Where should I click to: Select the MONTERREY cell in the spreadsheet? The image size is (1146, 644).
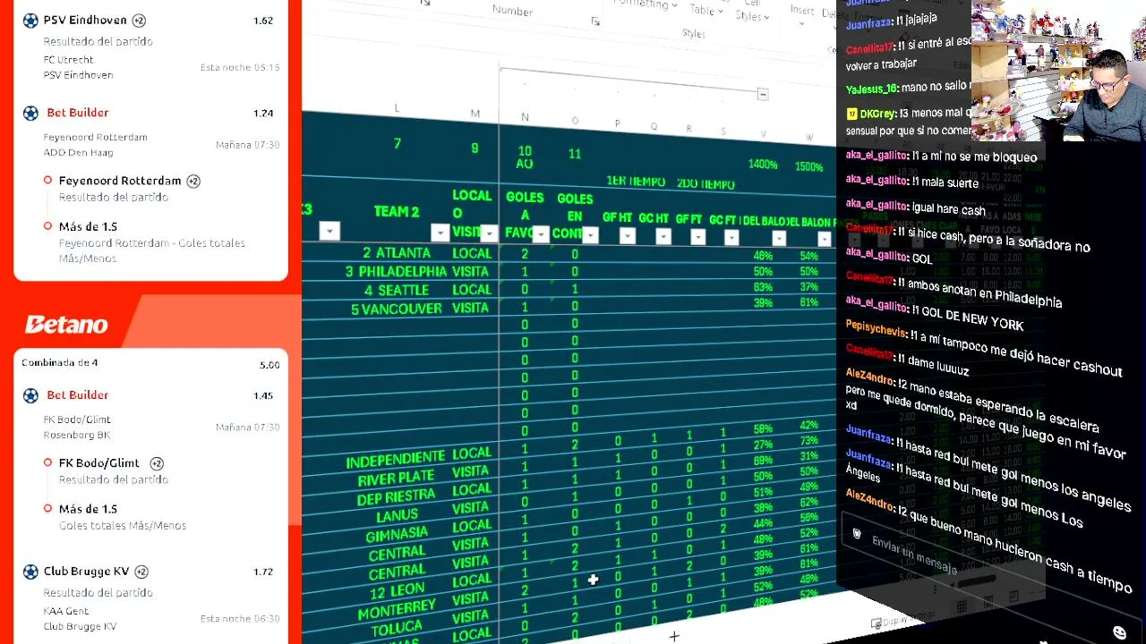point(397,610)
